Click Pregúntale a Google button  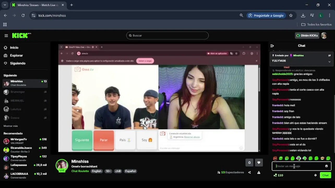(266, 15)
